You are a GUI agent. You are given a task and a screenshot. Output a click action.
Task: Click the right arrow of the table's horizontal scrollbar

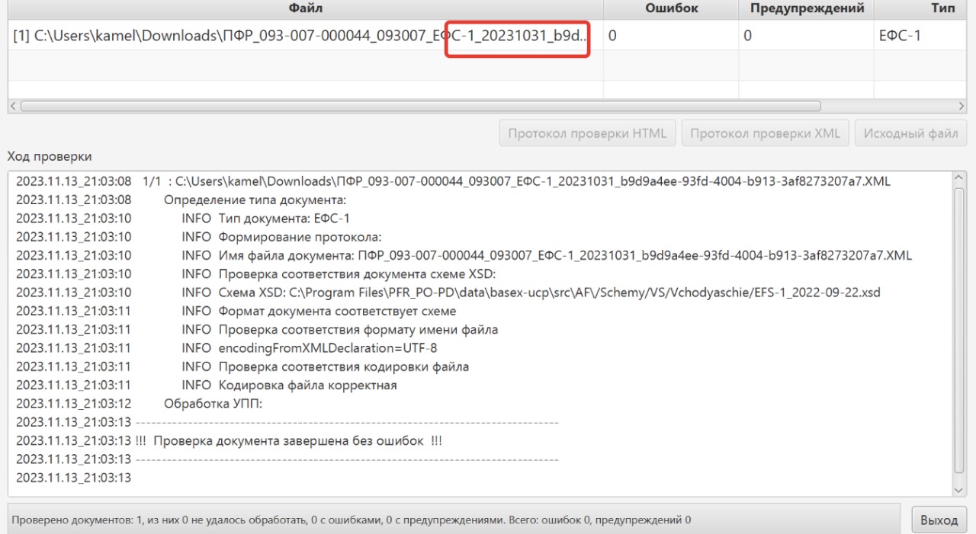click(962, 107)
